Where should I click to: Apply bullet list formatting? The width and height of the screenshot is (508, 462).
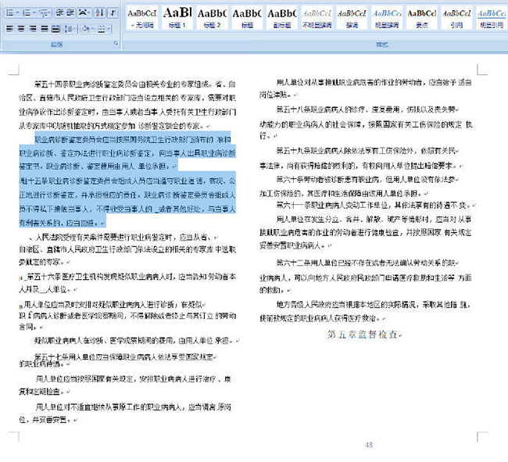[10, 13]
